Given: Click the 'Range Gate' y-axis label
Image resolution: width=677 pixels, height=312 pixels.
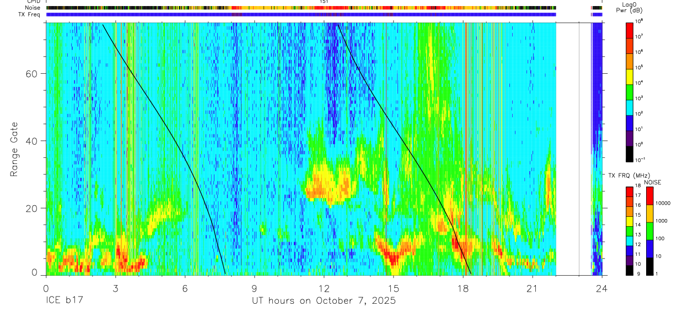Looking at the screenshot, I should click(x=13, y=150).
